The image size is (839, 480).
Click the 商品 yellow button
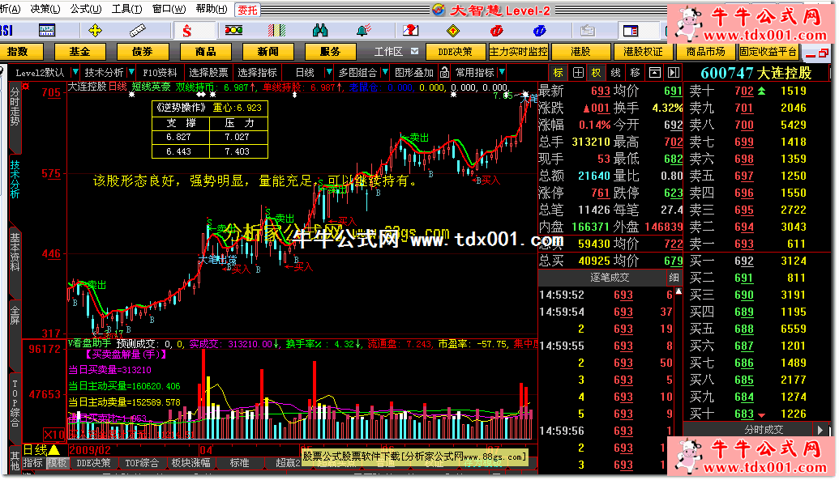[205, 51]
